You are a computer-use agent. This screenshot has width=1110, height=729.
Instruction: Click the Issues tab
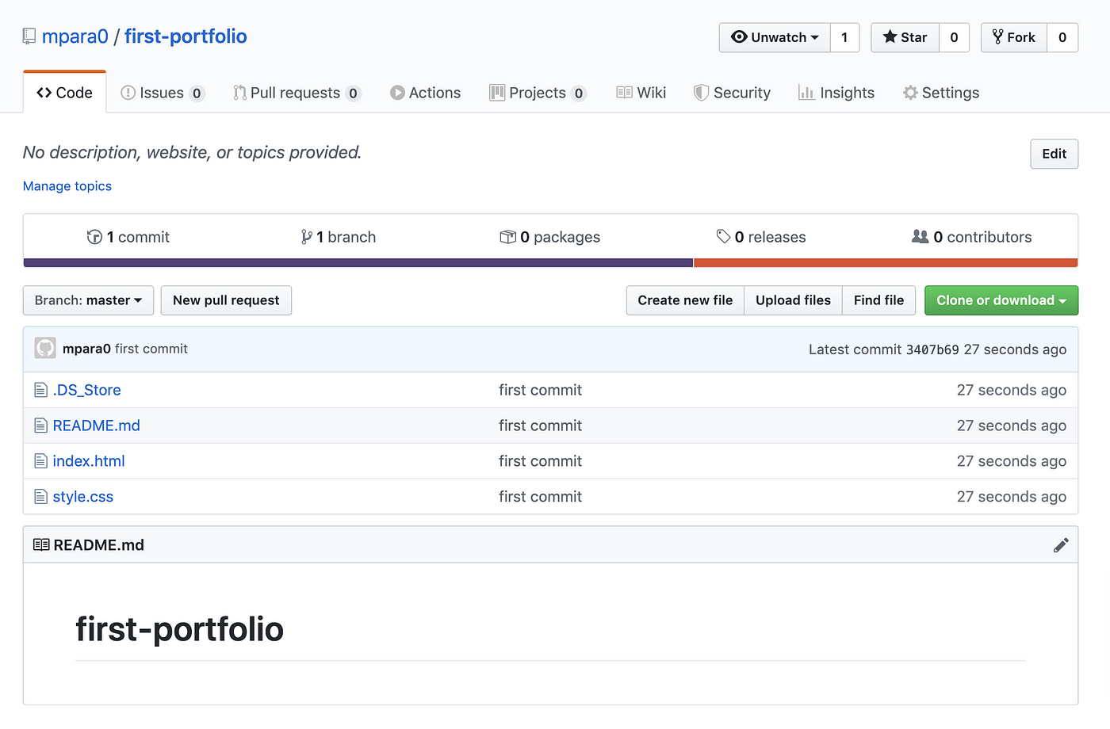tap(163, 93)
